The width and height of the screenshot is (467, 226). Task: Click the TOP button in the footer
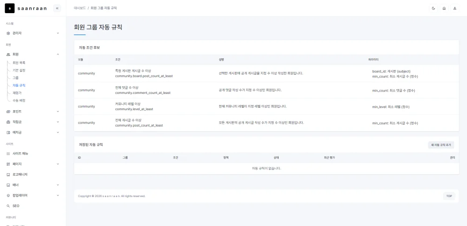pos(449,196)
